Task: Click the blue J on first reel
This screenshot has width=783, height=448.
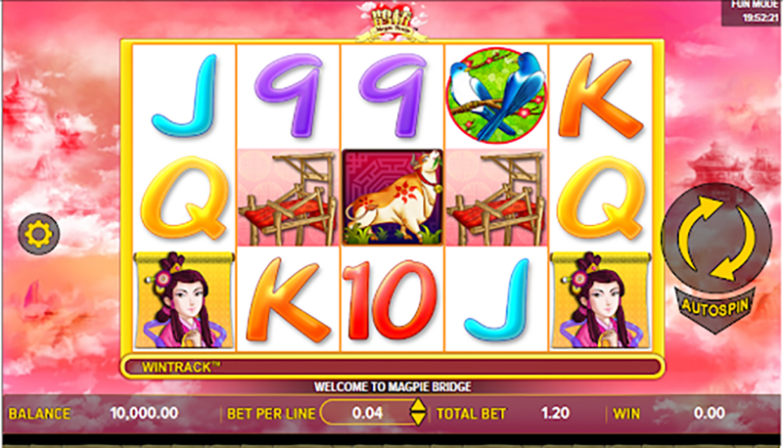Action: pyautogui.click(x=184, y=95)
